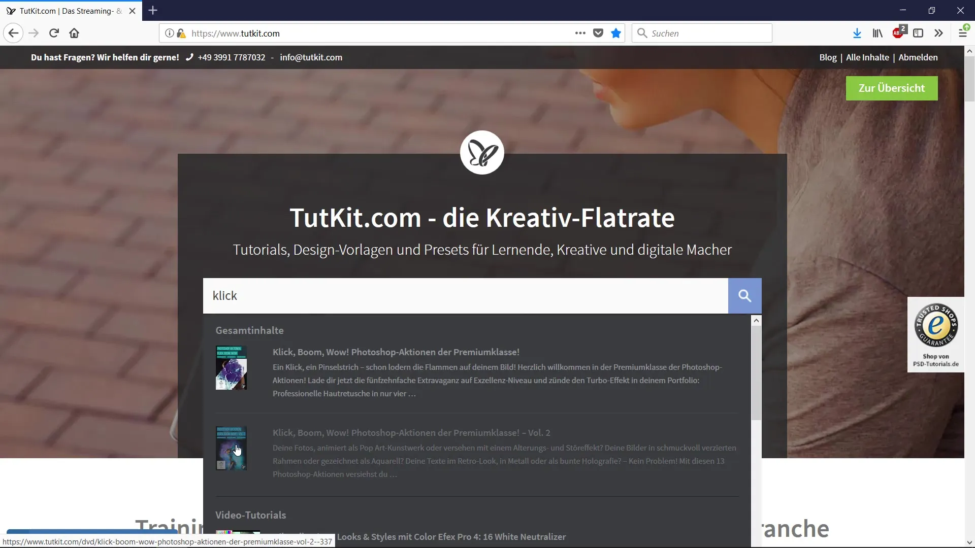
Task: Open the Blog link
Action: (x=828, y=57)
